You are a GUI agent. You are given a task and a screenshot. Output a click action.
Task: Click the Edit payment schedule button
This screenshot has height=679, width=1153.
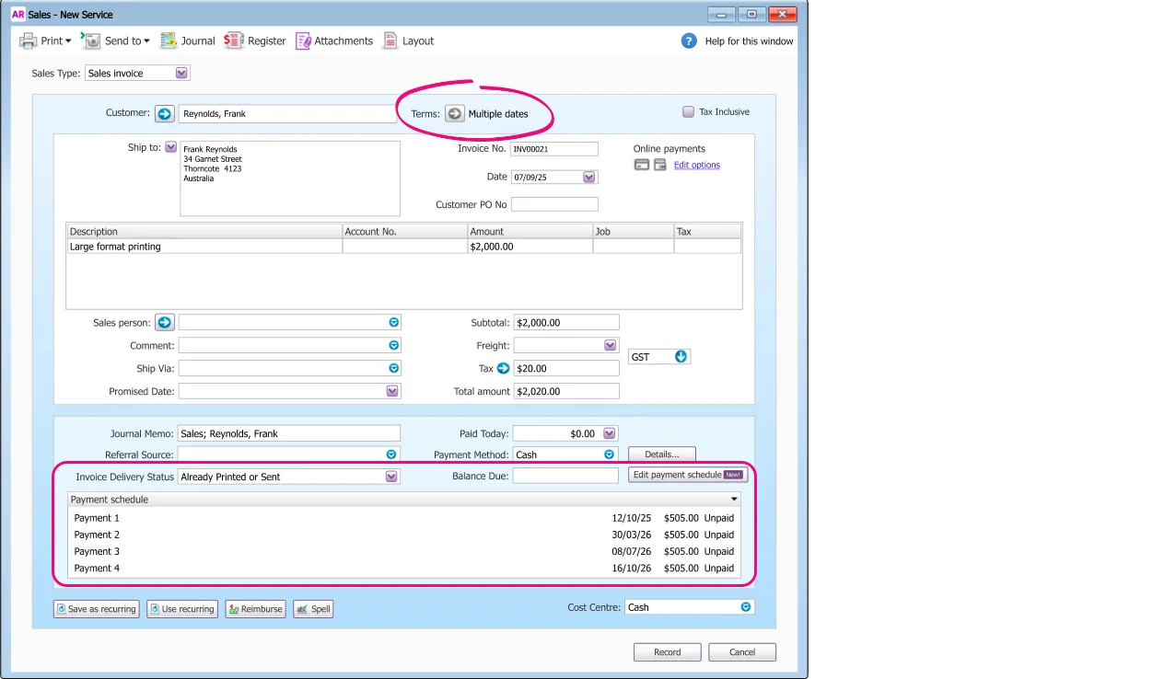coord(688,475)
